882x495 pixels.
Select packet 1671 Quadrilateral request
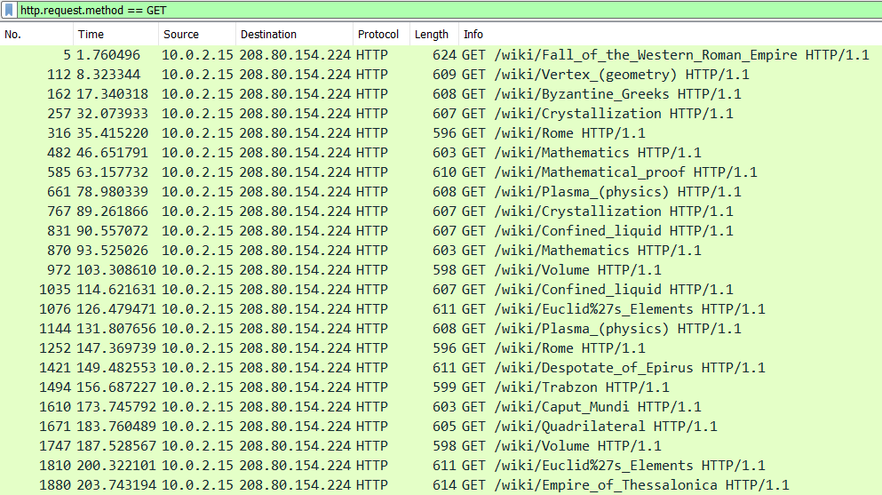[x=441, y=427]
